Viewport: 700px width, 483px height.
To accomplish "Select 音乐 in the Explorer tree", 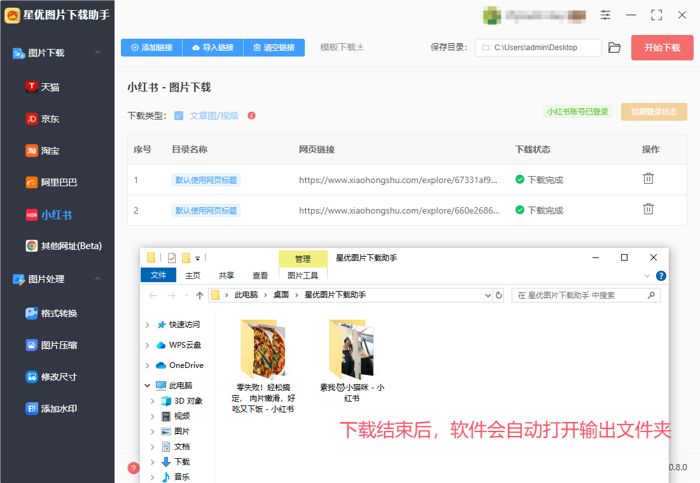I will coord(182,477).
